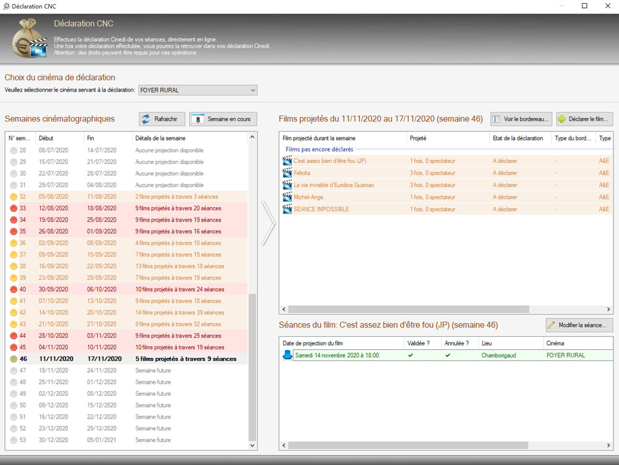Click red status dot of week 44

14,336
